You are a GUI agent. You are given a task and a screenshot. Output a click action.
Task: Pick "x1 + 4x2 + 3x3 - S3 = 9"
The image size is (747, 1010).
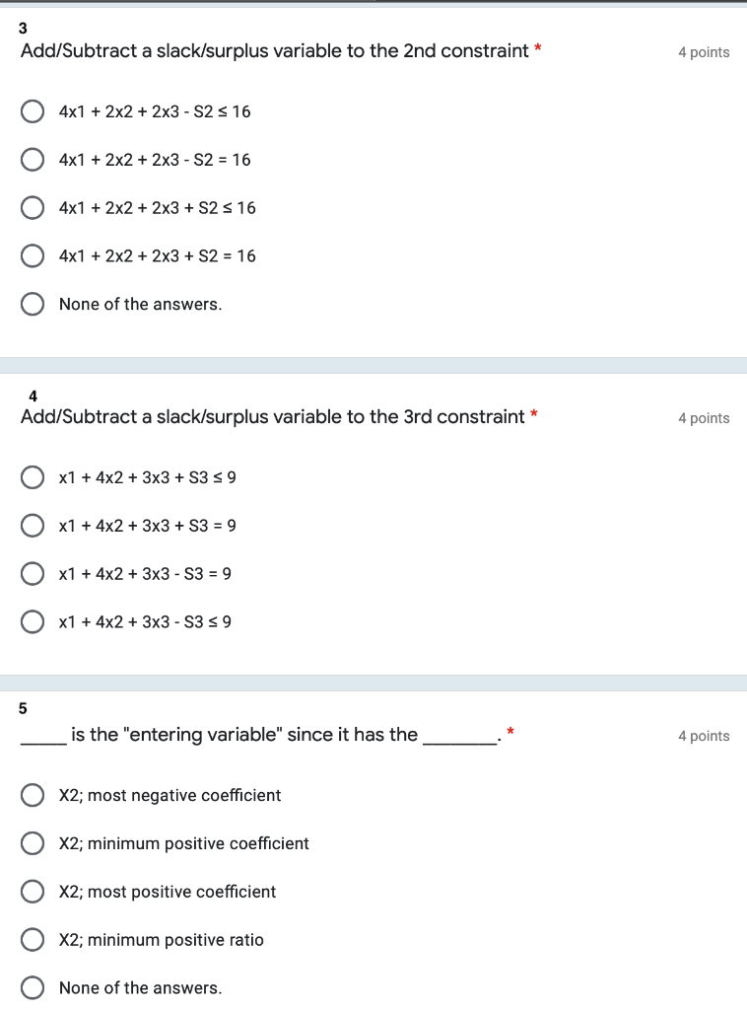[x=33, y=573]
